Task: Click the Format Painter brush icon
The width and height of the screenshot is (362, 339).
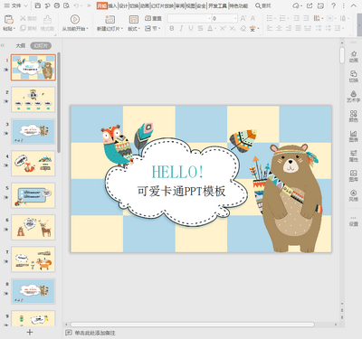Action: pos(47,19)
